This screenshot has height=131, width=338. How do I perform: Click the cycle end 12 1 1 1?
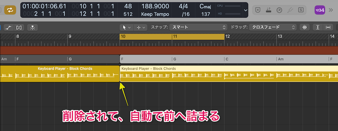click(93, 14)
